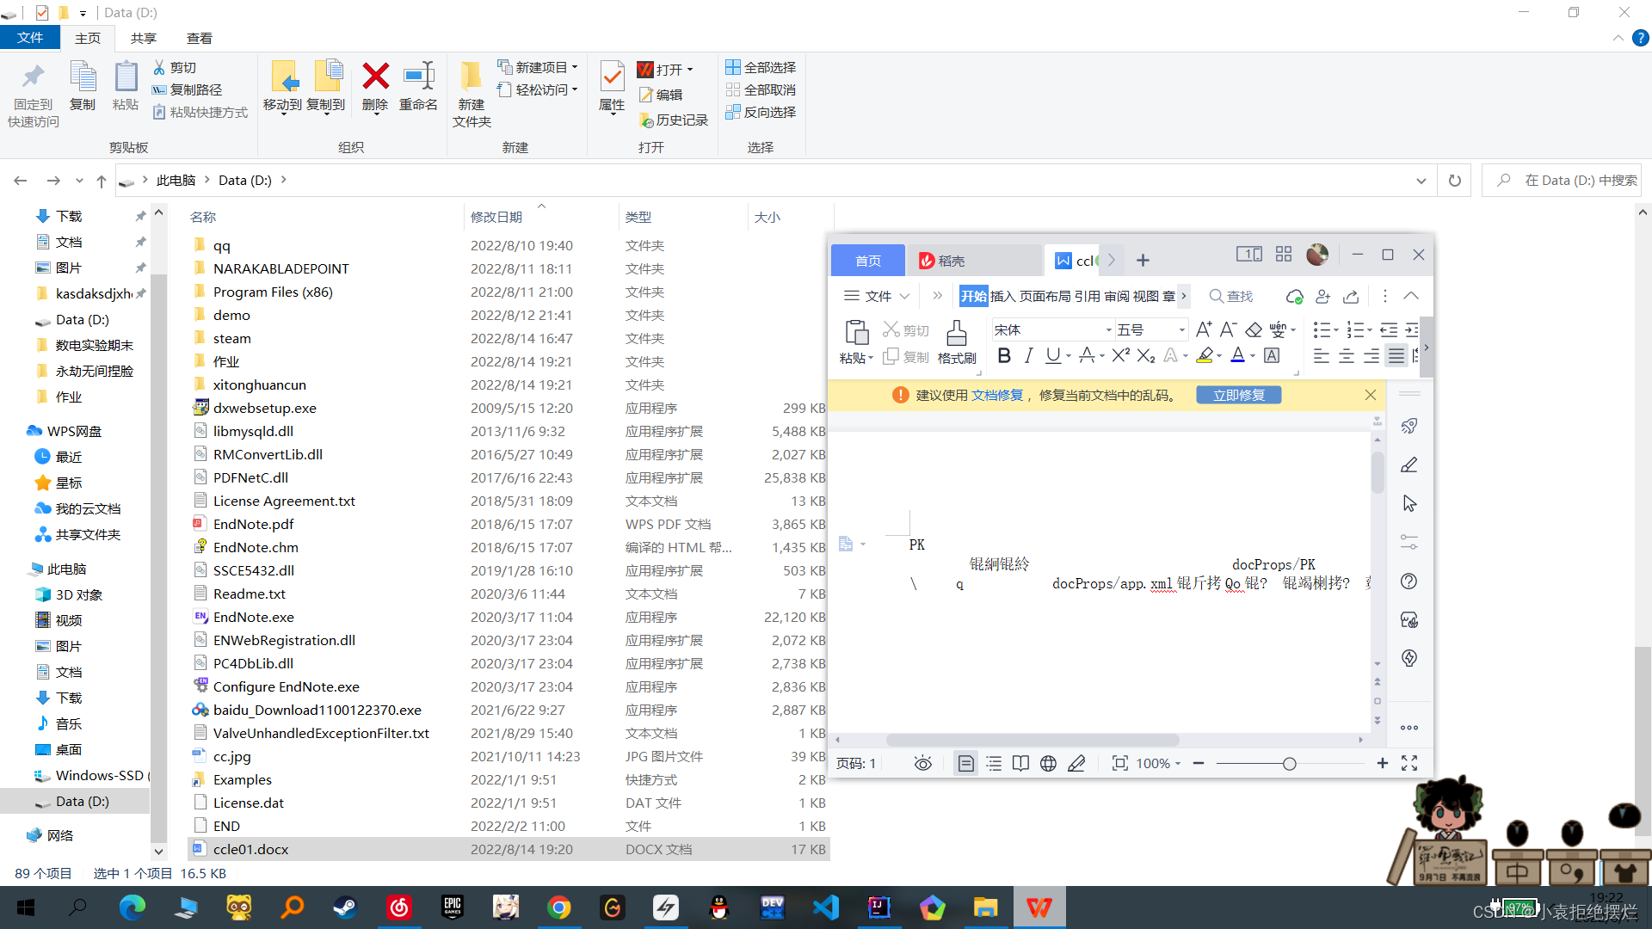This screenshot has height=929, width=1652.
Task: Toggle bold formatting in WPS
Action: pyautogui.click(x=1003, y=355)
